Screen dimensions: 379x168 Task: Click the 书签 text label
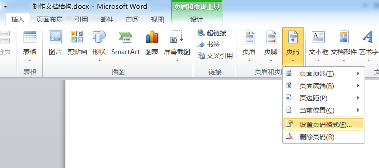coord(213,44)
